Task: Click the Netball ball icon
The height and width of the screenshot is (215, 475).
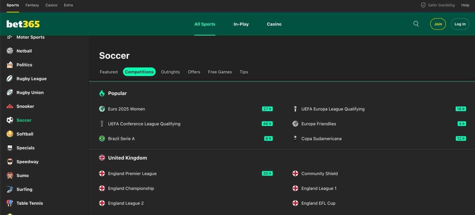Action: click(x=10, y=51)
